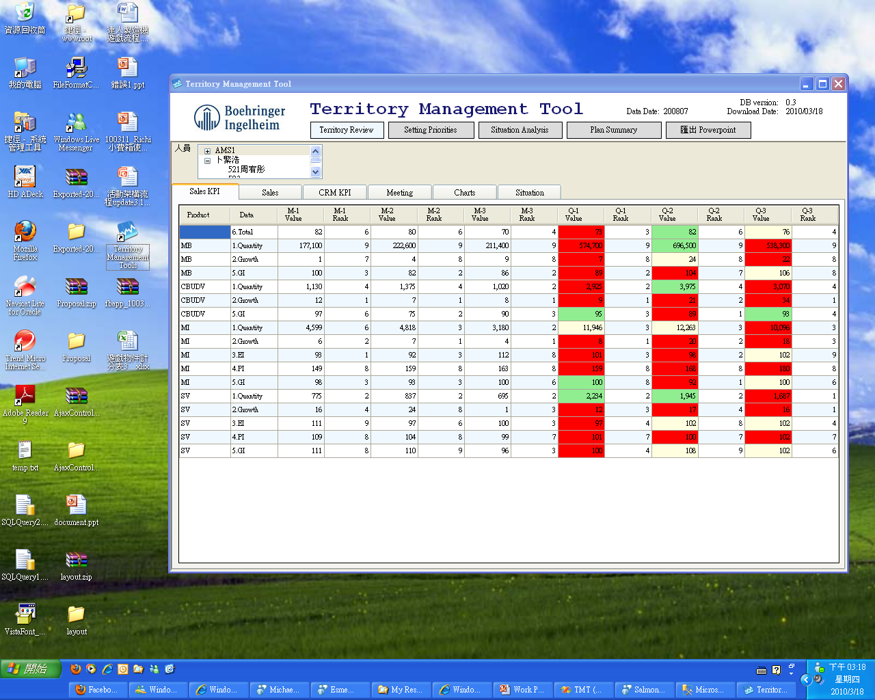875x700 pixels.
Task: Click the Setting Priorities button
Action: pos(431,130)
